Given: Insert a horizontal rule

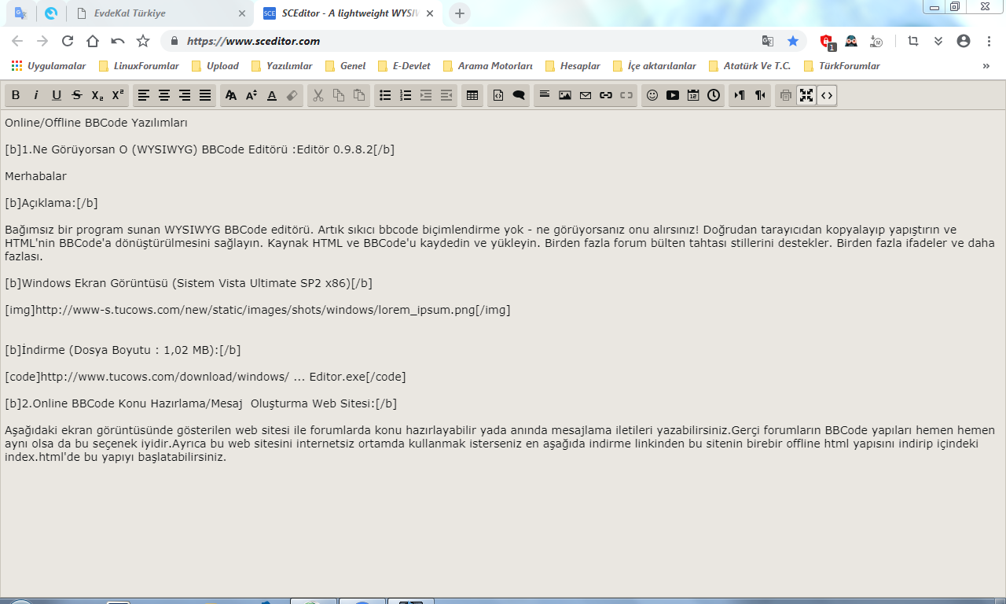Looking at the screenshot, I should point(545,95).
